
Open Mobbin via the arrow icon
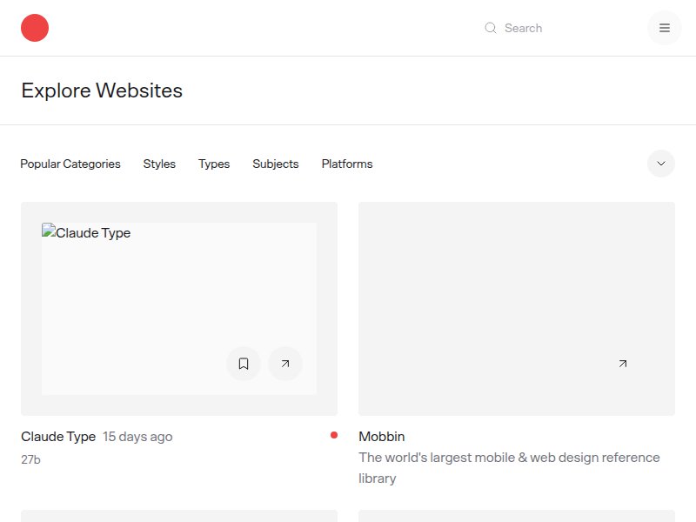tap(621, 364)
